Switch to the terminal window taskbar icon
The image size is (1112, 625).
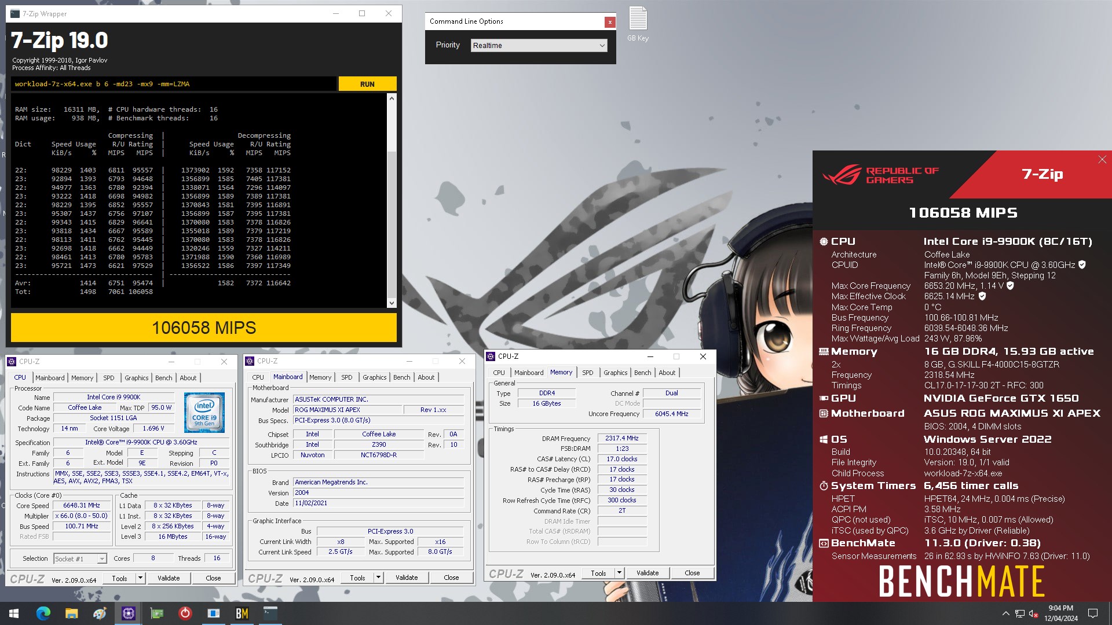pyautogui.click(x=270, y=613)
